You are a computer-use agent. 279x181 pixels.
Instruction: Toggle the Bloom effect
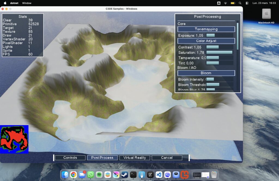coord(206,73)
